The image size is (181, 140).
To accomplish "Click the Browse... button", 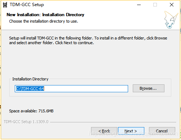I will (x=149, y=88).
